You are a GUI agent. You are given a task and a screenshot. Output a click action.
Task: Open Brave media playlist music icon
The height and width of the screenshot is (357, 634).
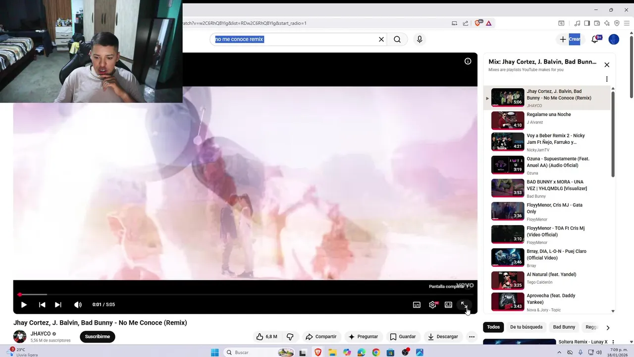(577, 23)
